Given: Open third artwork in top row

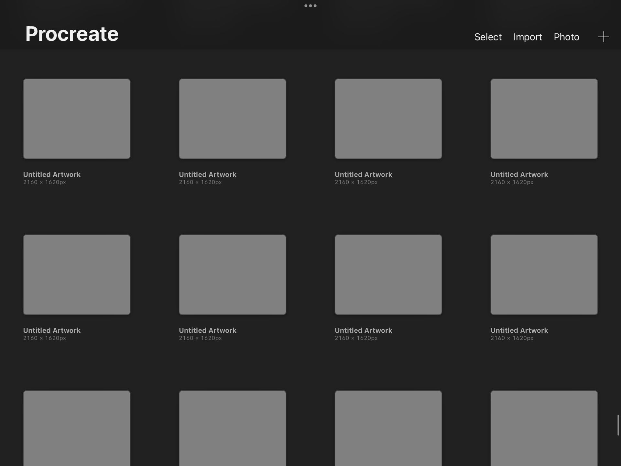Looking at the screenshot, I should [388, 119].
